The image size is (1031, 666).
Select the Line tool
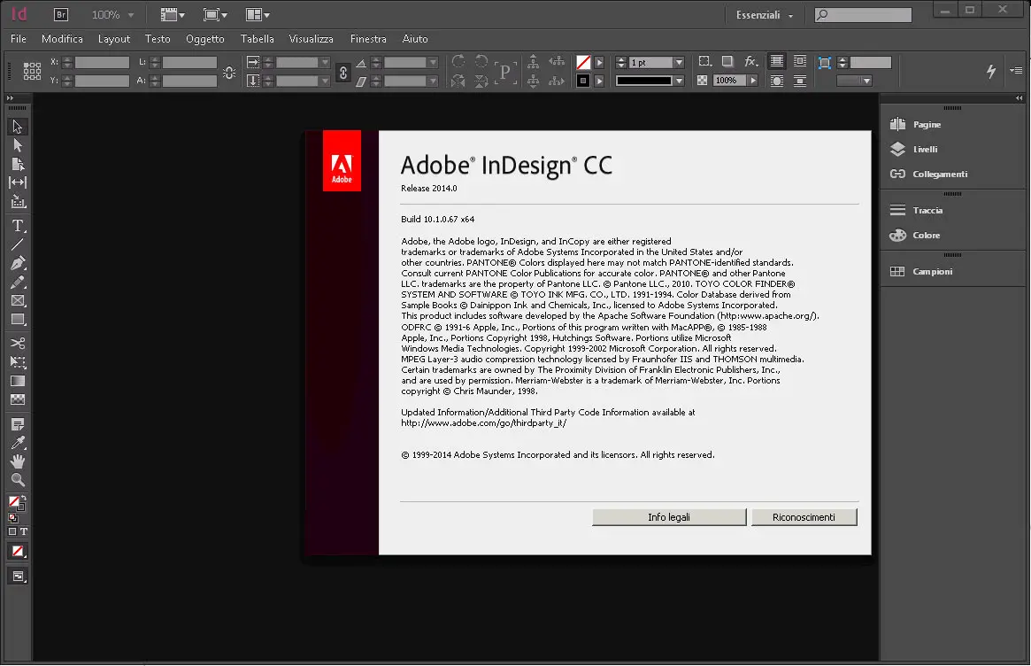tap(18, 244)
